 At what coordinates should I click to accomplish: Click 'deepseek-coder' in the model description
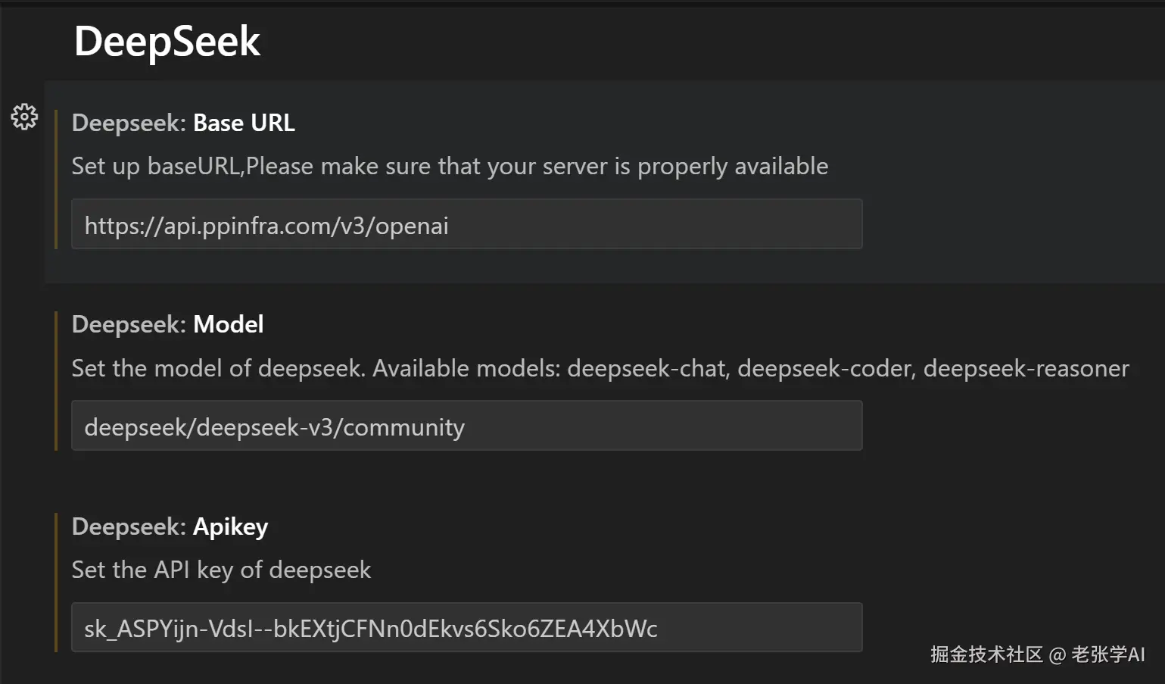click(826, 368)
